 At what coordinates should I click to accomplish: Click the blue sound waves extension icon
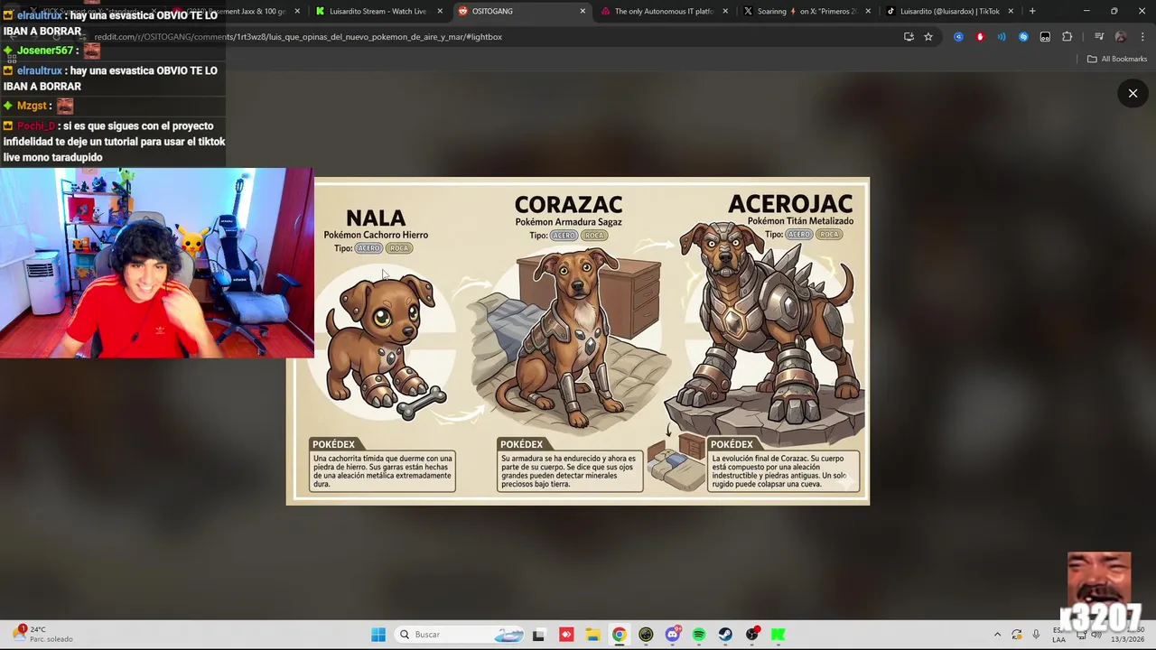(x=1002, y=37)
